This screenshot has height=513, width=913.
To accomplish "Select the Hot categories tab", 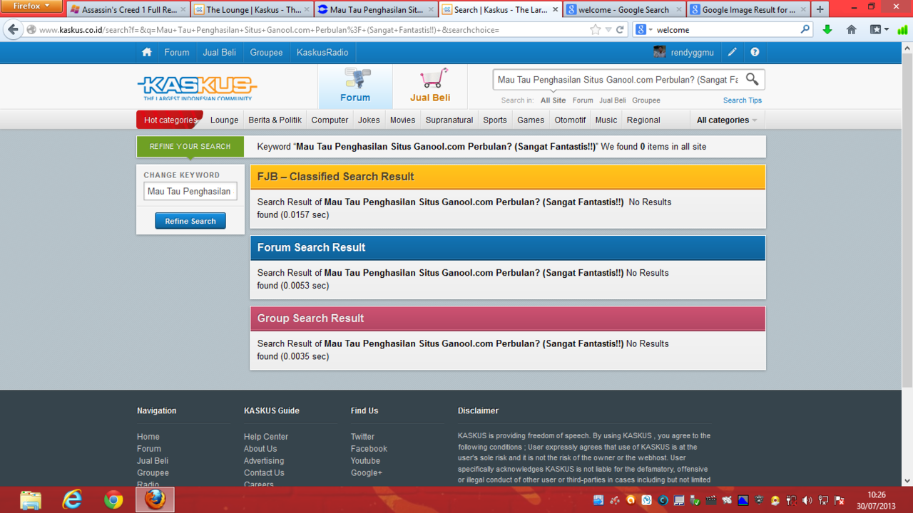I will tap(170, 120).
